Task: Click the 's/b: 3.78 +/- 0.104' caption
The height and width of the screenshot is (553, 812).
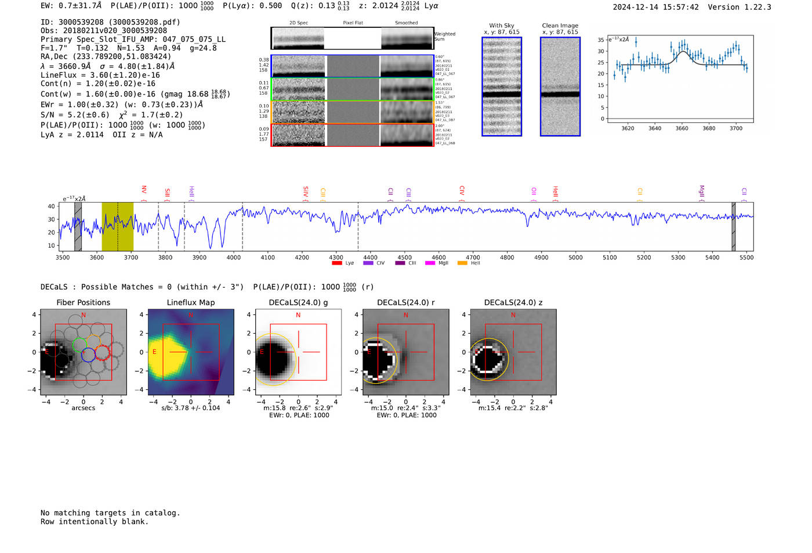Action: pos(191,408)
